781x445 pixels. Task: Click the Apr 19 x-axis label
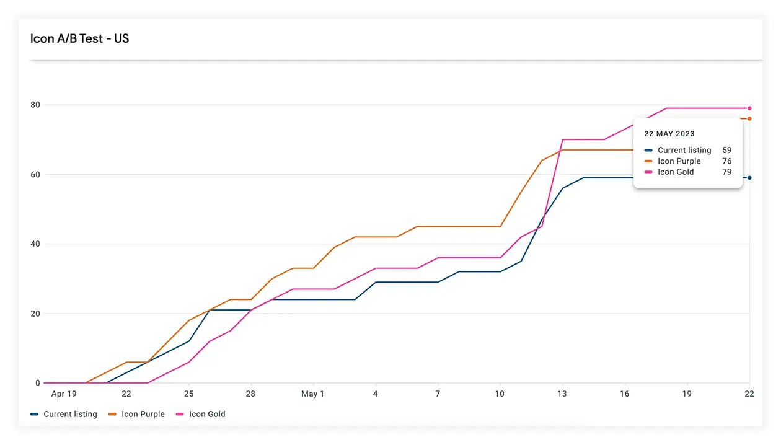[x=64, y=394]
